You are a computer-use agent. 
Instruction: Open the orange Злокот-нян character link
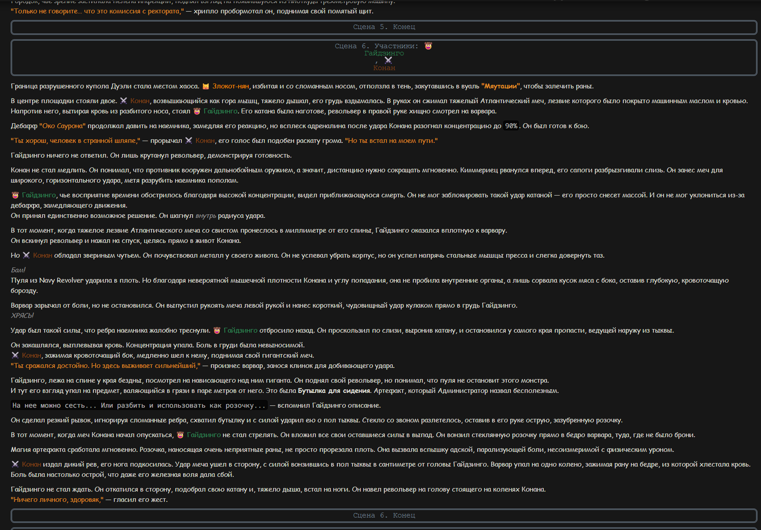pos(231,86)
